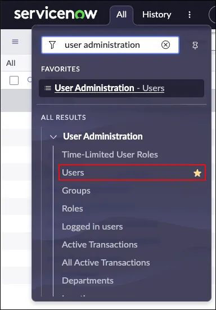Open the Roles module
The height and width of the screenshot is (310, 216).
[x=73, y=209]
